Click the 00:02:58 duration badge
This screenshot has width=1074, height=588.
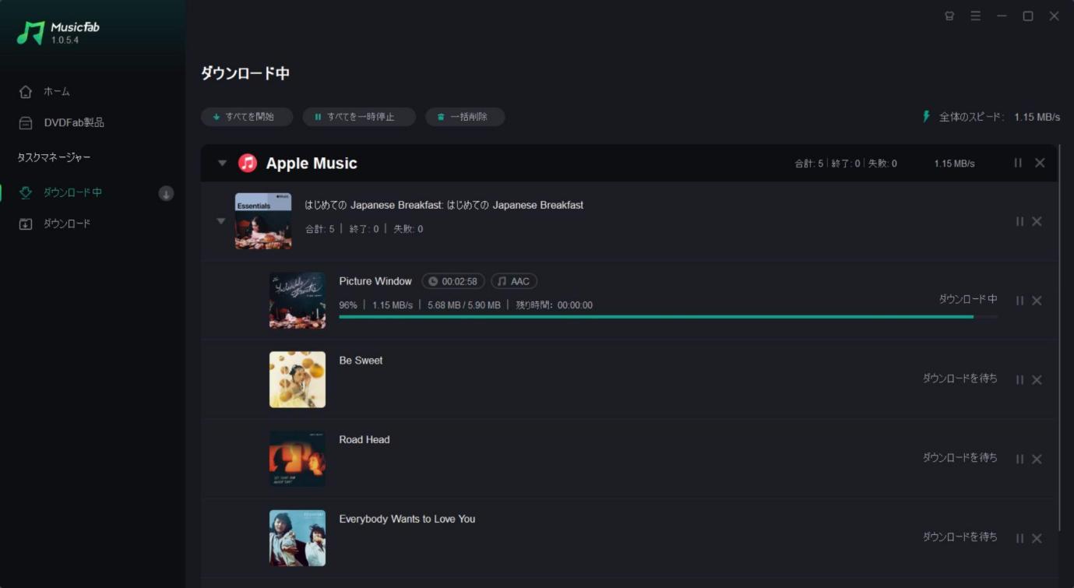click(453, 281)
